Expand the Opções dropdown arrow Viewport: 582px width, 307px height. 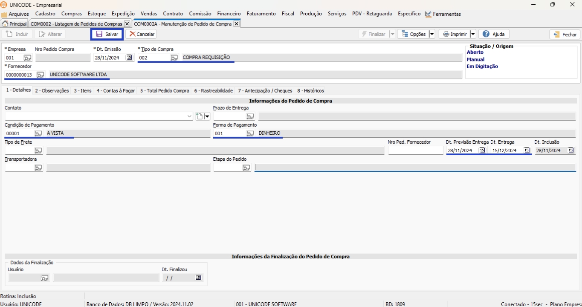(x=431, y=34)
